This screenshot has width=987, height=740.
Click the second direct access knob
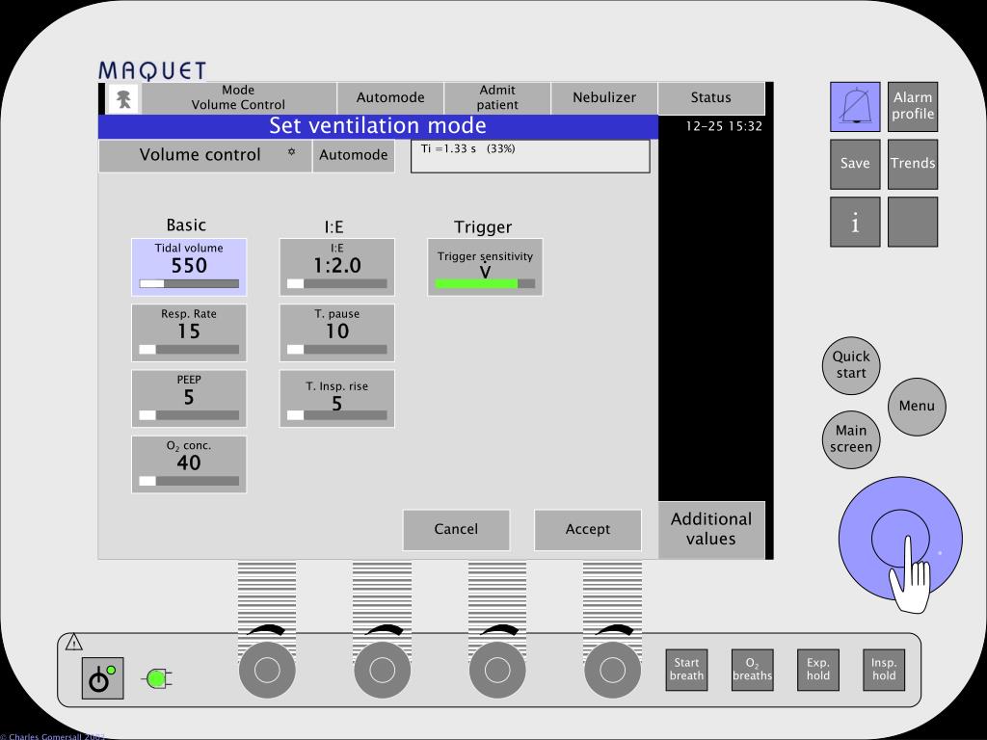tap(382, 671)
